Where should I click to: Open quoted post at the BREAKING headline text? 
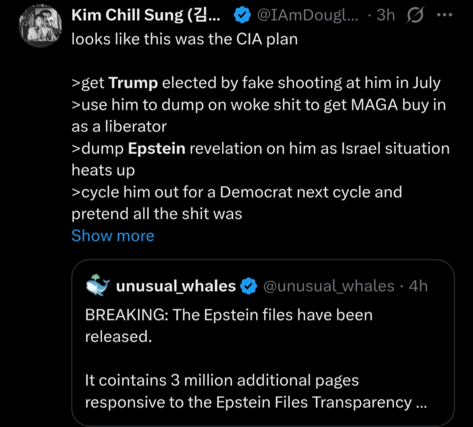point(229,315)
